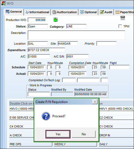Click the A/C S/N field showing 0001
This screenshot has width=134, height=149.
click(77, 56)
